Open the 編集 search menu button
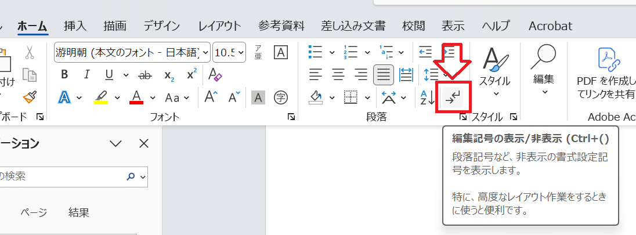The image size is (636, 235). [x=544, y=69]
